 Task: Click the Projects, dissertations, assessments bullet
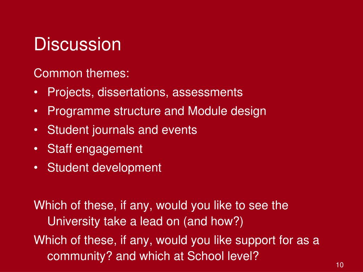[x=145, y=92]
